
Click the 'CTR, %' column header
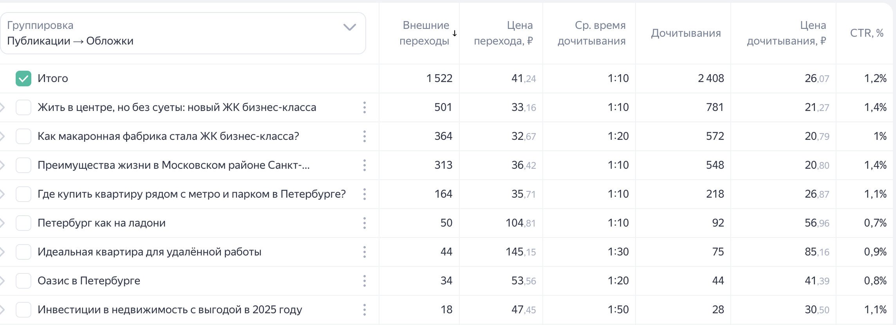click(866, 33)
